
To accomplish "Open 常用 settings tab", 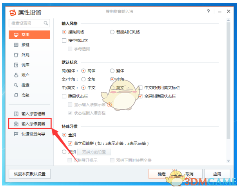I will 29,35.
